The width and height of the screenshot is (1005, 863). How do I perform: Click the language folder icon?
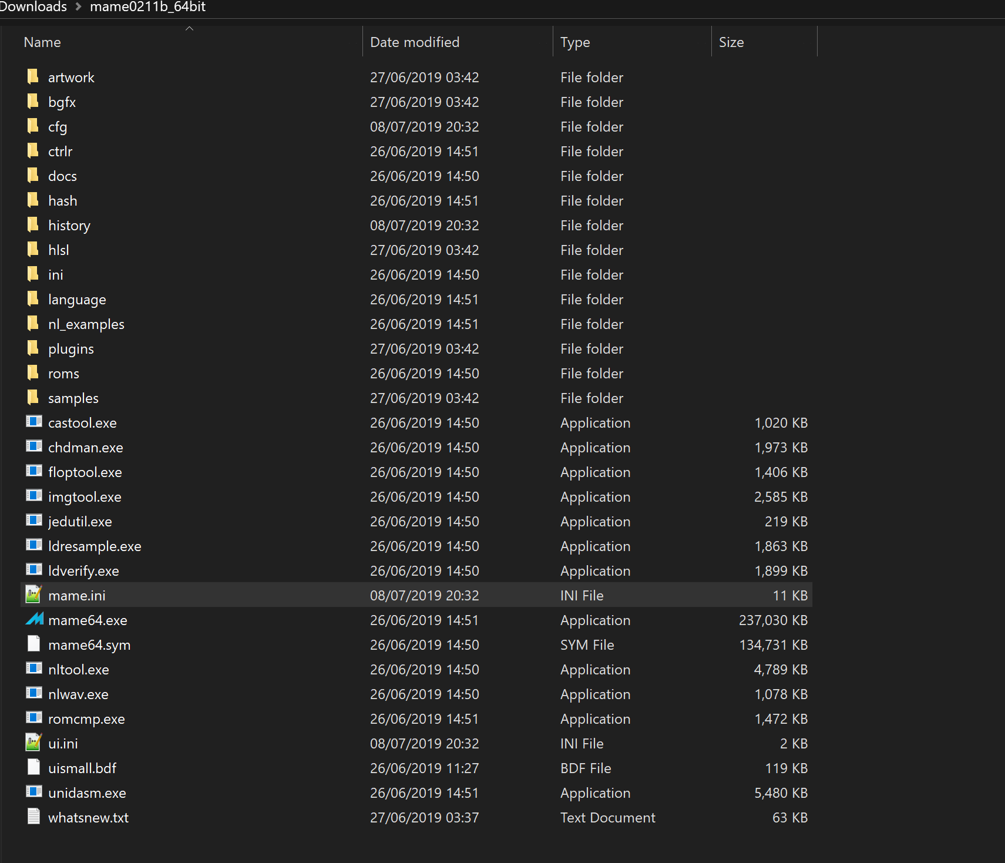33,298
